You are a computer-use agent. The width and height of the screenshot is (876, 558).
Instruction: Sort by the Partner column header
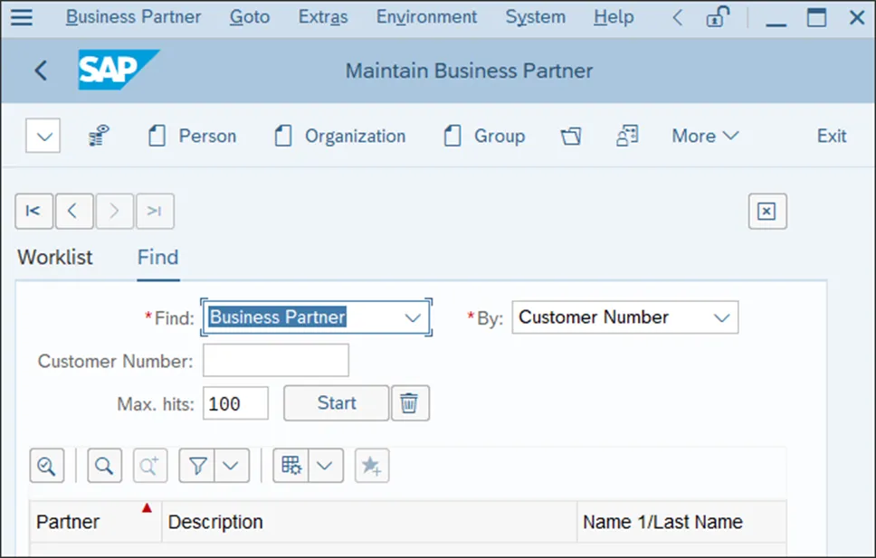click(x=96, y=522)
